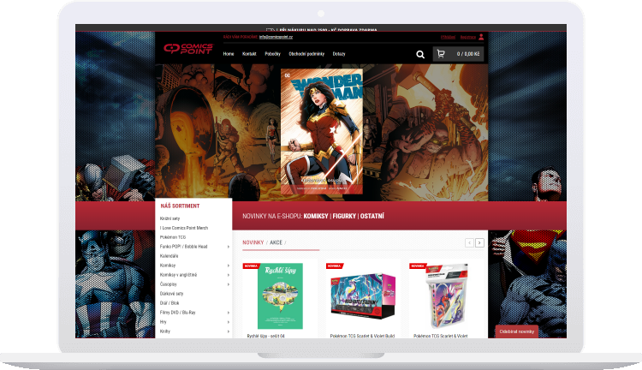The height and width of the screenshot is (370, 642).
Task: Click the cart total 0 / 0,00 Kč
Action: coord(468,54)
